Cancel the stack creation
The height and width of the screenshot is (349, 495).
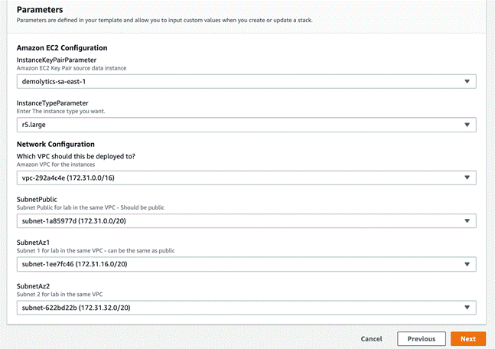tap(371, 339)
